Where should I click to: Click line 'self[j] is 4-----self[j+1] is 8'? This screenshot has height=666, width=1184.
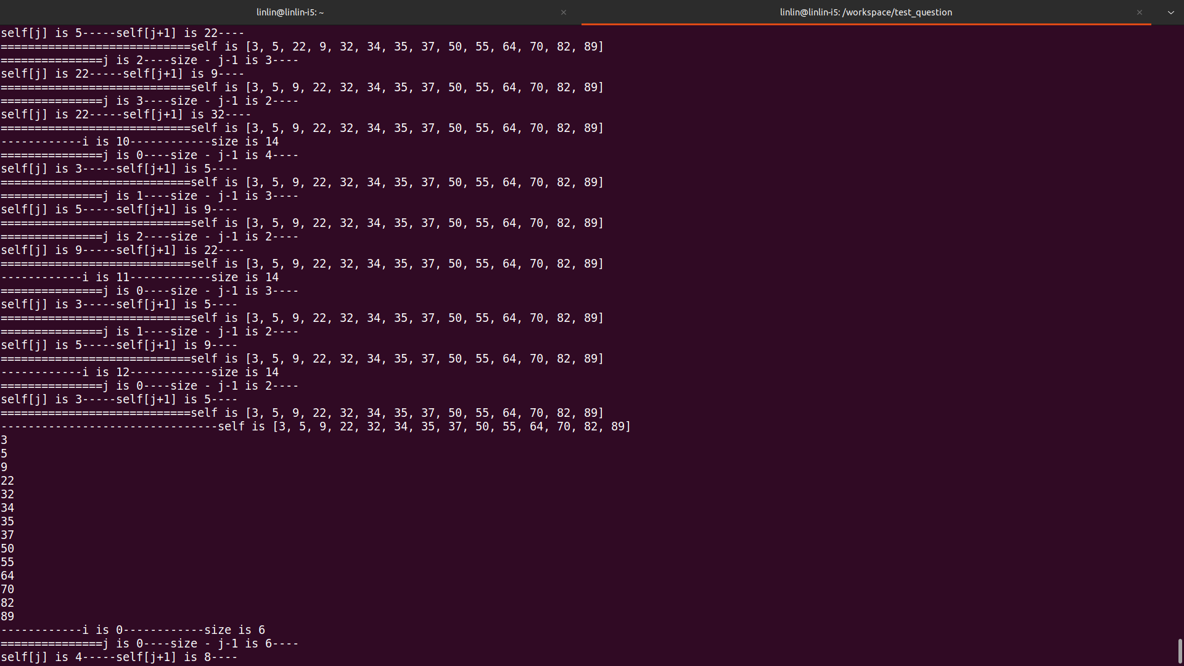coord(119,657)
